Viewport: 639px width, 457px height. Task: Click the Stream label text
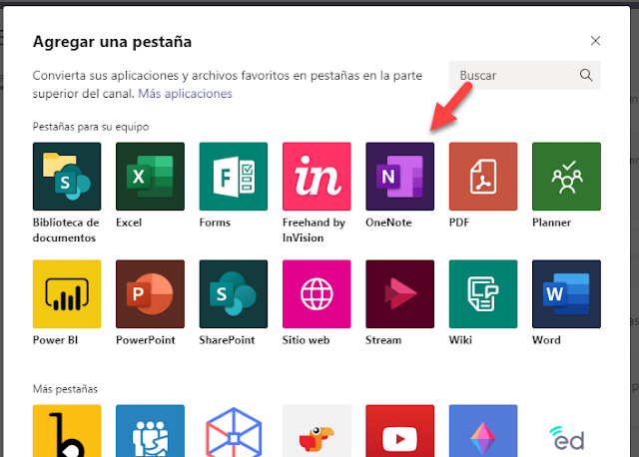[x=383, y=340]
